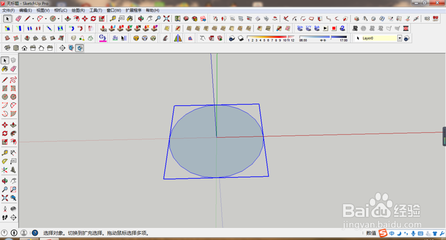Select the 3D Text tool in left toolbar
Screen dimensions: 446x240
click(x=13, y=170)
